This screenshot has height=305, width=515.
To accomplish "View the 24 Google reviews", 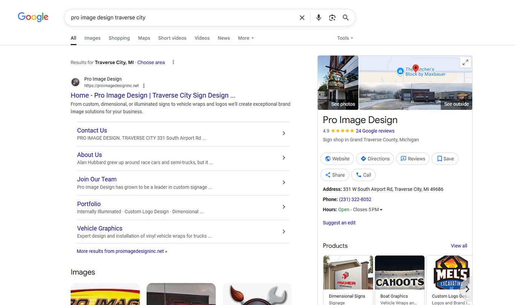I will pyautogui.click(x=375, y=131).
